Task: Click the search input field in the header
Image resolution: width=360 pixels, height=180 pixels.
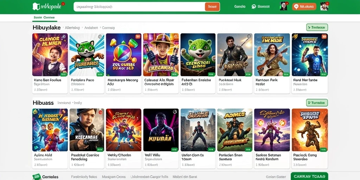Action: pos(139,7)
